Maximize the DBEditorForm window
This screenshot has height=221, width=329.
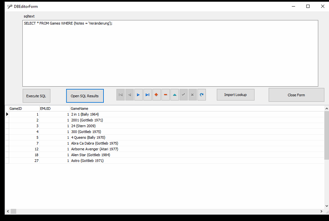coord(308,6)
